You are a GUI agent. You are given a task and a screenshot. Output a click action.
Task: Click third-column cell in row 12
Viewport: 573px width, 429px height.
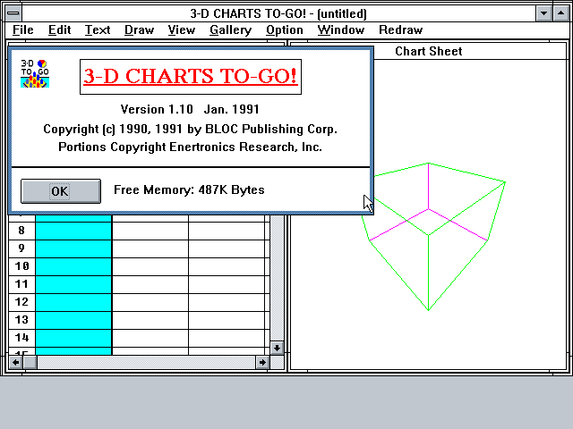(x=227, y=302)
